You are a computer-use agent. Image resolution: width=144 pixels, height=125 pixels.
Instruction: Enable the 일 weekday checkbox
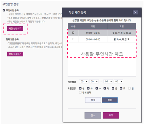[x=130, y=88]
